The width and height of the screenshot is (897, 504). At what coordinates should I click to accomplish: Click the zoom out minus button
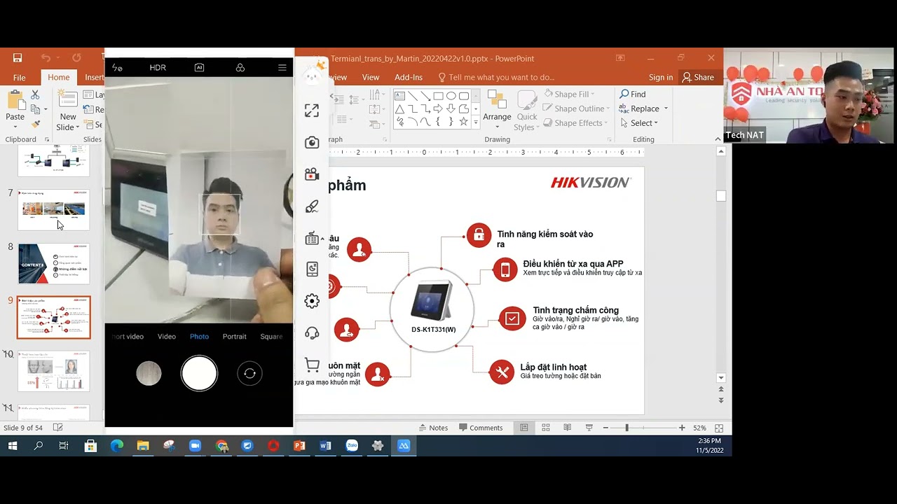[x=606, y=428]
